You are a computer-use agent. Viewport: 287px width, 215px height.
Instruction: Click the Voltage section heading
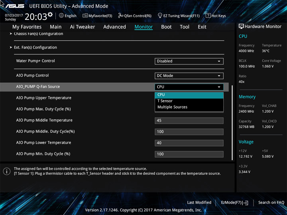click(246, 142)
